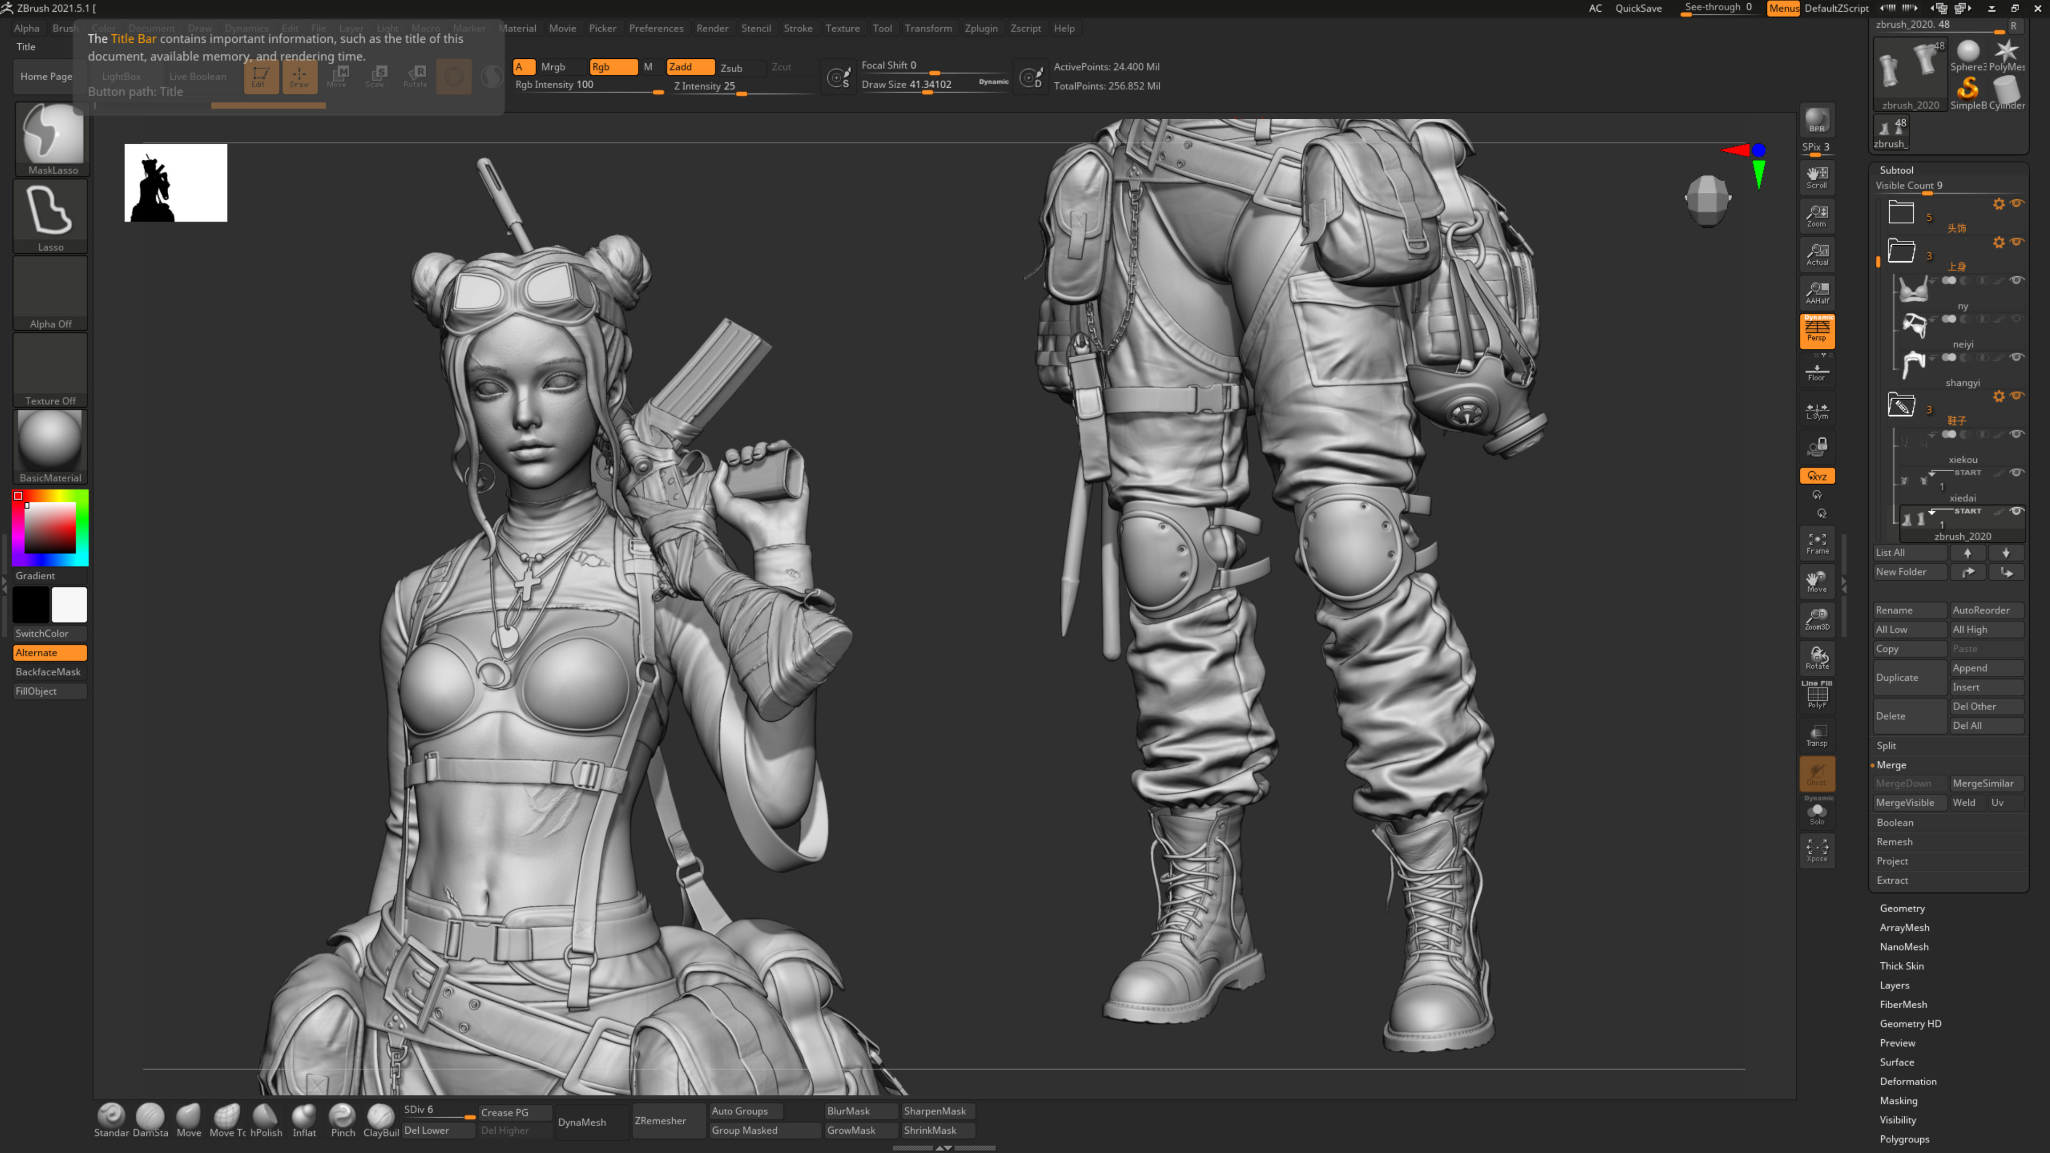Enable BackfaceMask
The image size is (2050, 1153).
click(x=49, y=671)
